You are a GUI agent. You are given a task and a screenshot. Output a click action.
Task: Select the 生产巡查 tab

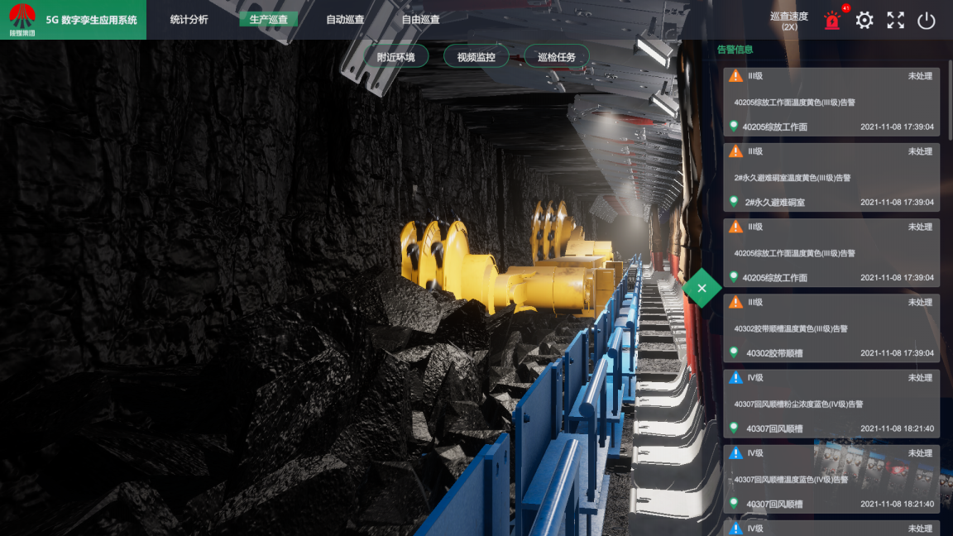[x=269, y=19]
